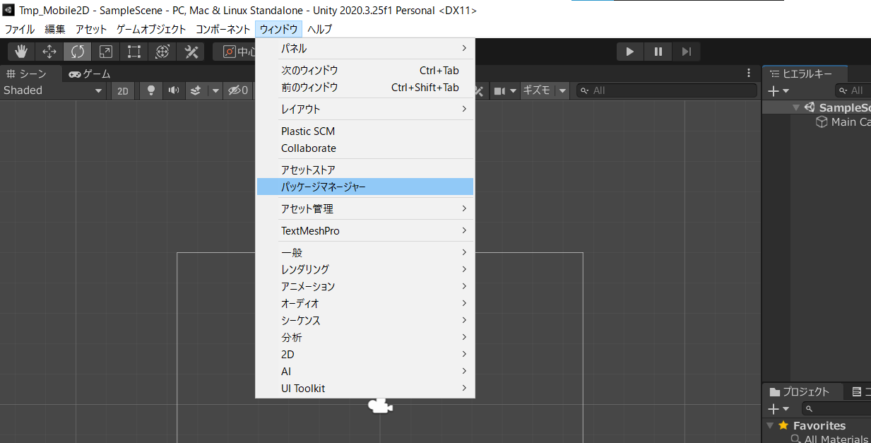Close the ウィンドウ menu in menu bar

coord(278,29)
